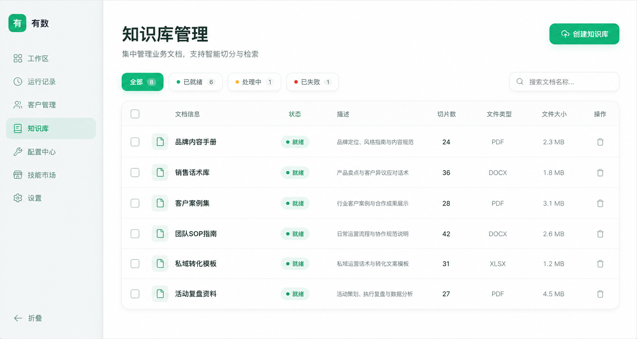Click description 品牌定位、风格指南与内容规范

click(375, 142)
